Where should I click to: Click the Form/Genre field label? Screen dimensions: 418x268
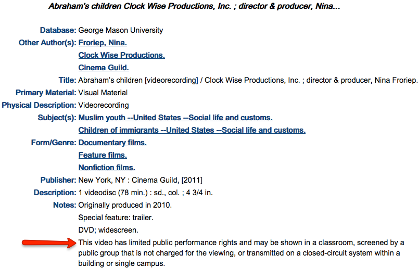click(54, 143)
